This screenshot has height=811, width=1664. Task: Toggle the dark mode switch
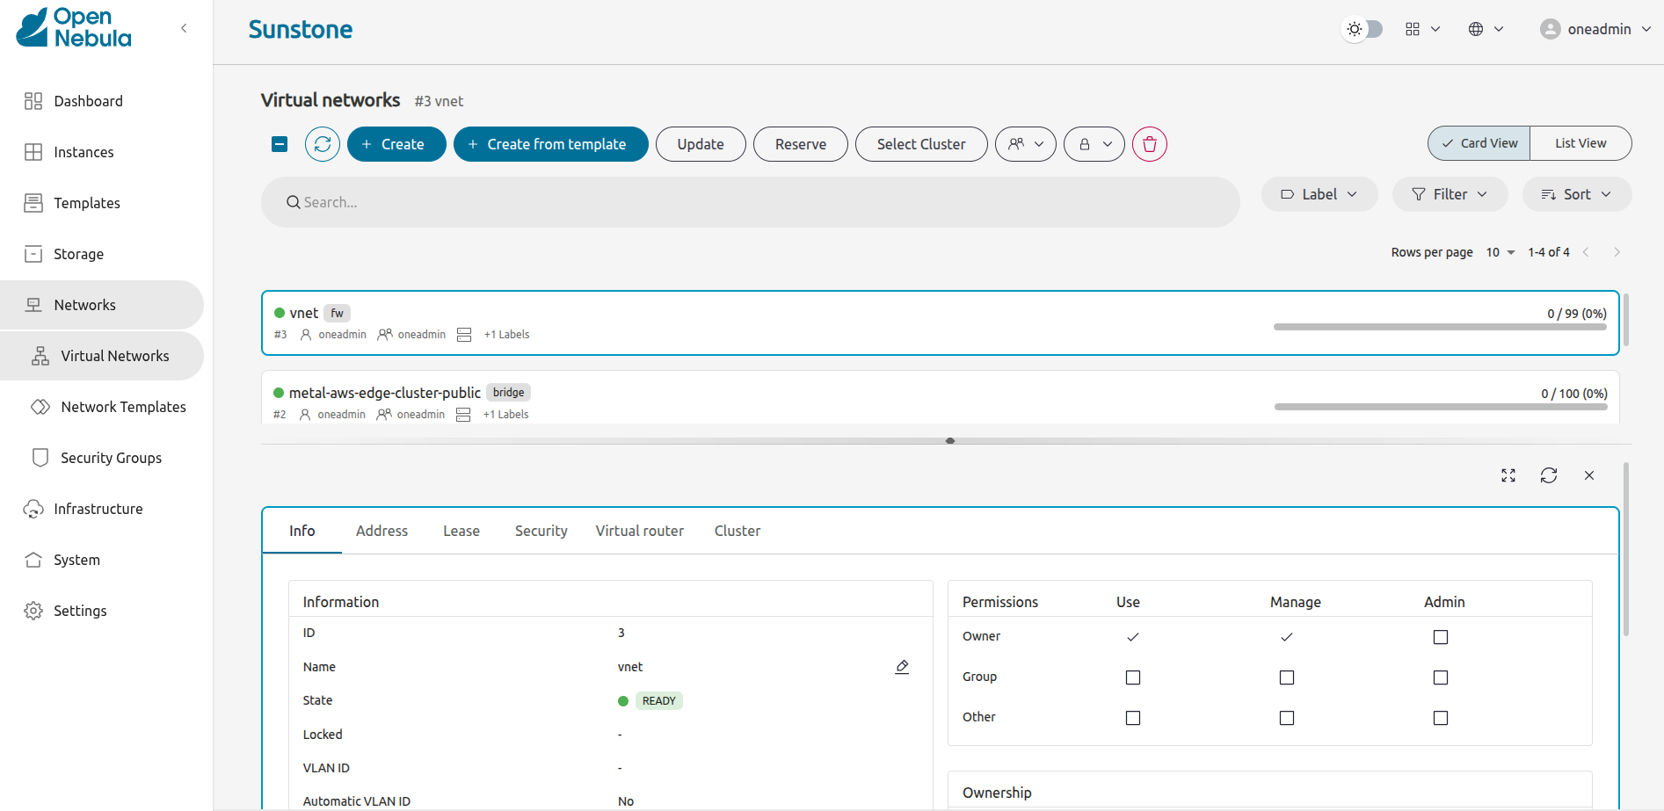point(1363,29)
